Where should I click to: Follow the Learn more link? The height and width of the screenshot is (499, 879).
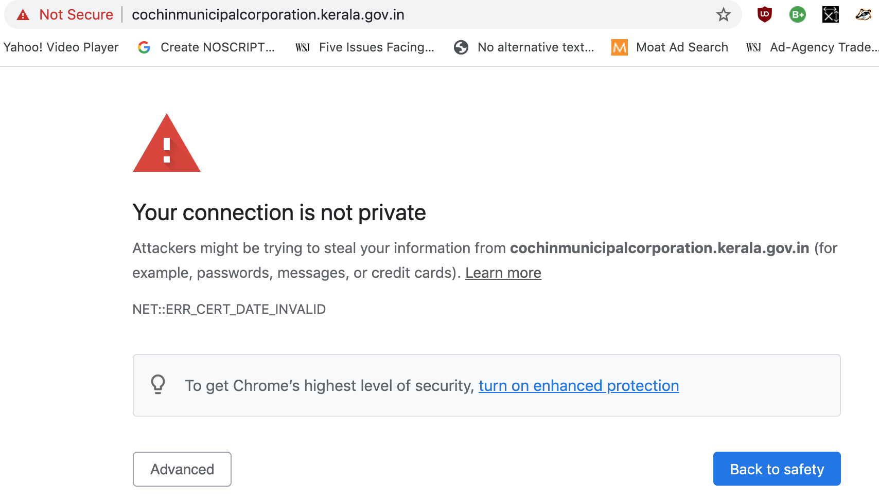(503, 273)
